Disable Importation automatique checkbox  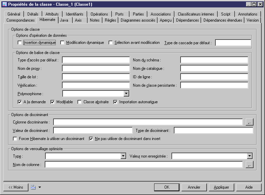[115, 102]
